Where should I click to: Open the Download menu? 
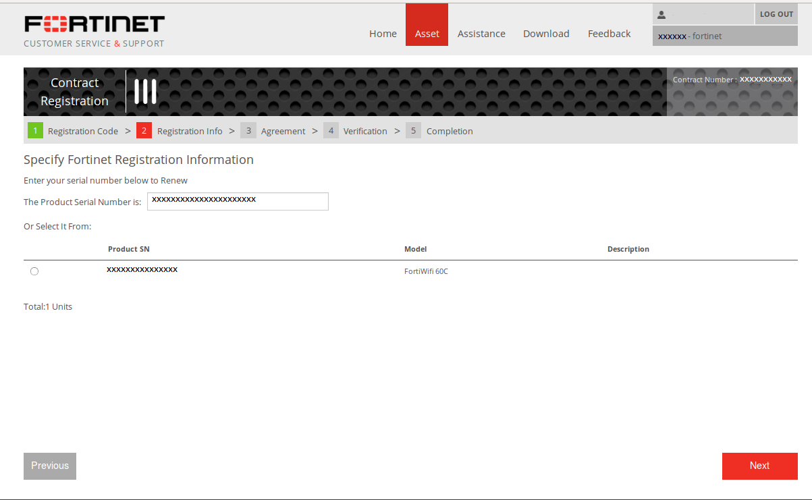tap(546, 34)
